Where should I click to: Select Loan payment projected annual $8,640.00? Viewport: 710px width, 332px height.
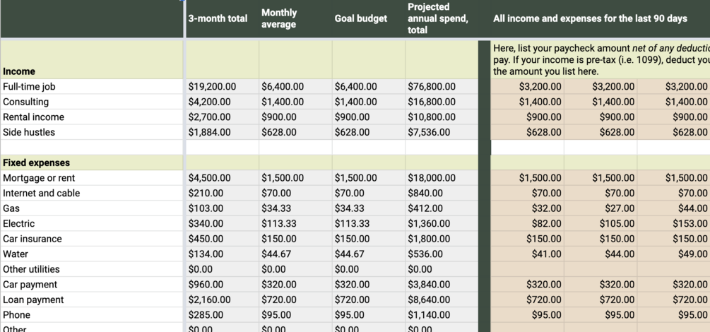click(x=441, y=300)
